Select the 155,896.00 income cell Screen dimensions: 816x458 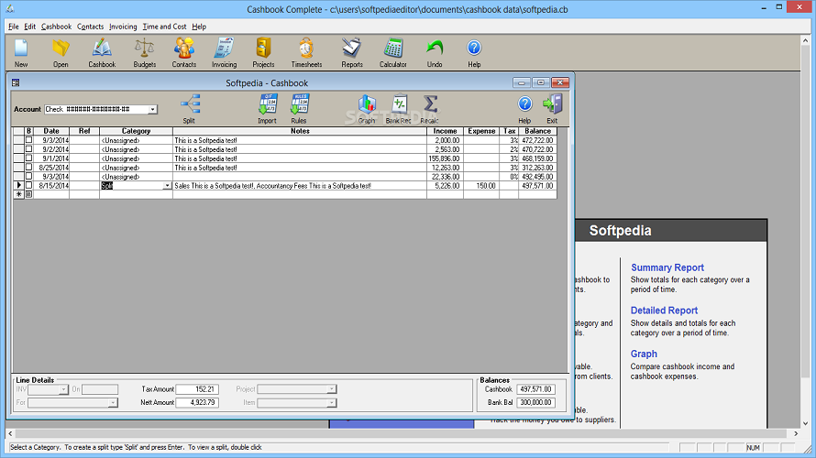pos(445,158)
